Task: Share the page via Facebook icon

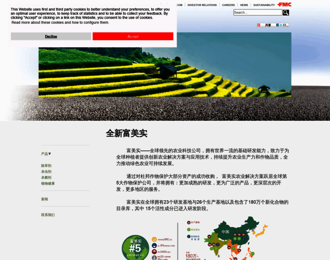Action: click(277, 25)
